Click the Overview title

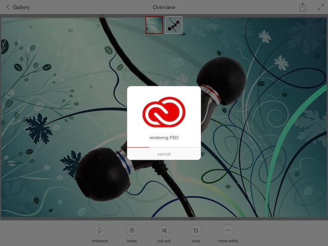[164, 8]
